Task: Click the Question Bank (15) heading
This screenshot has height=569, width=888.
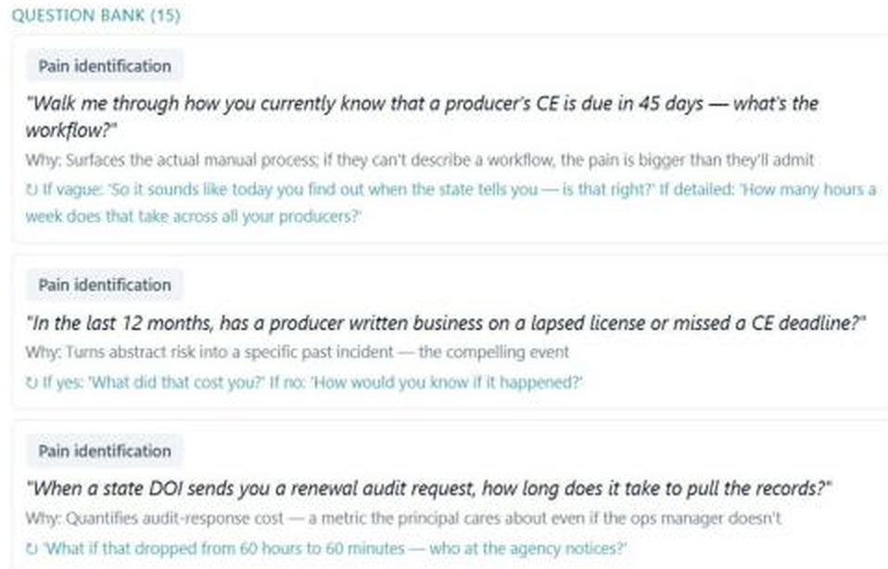Action: 95,15
